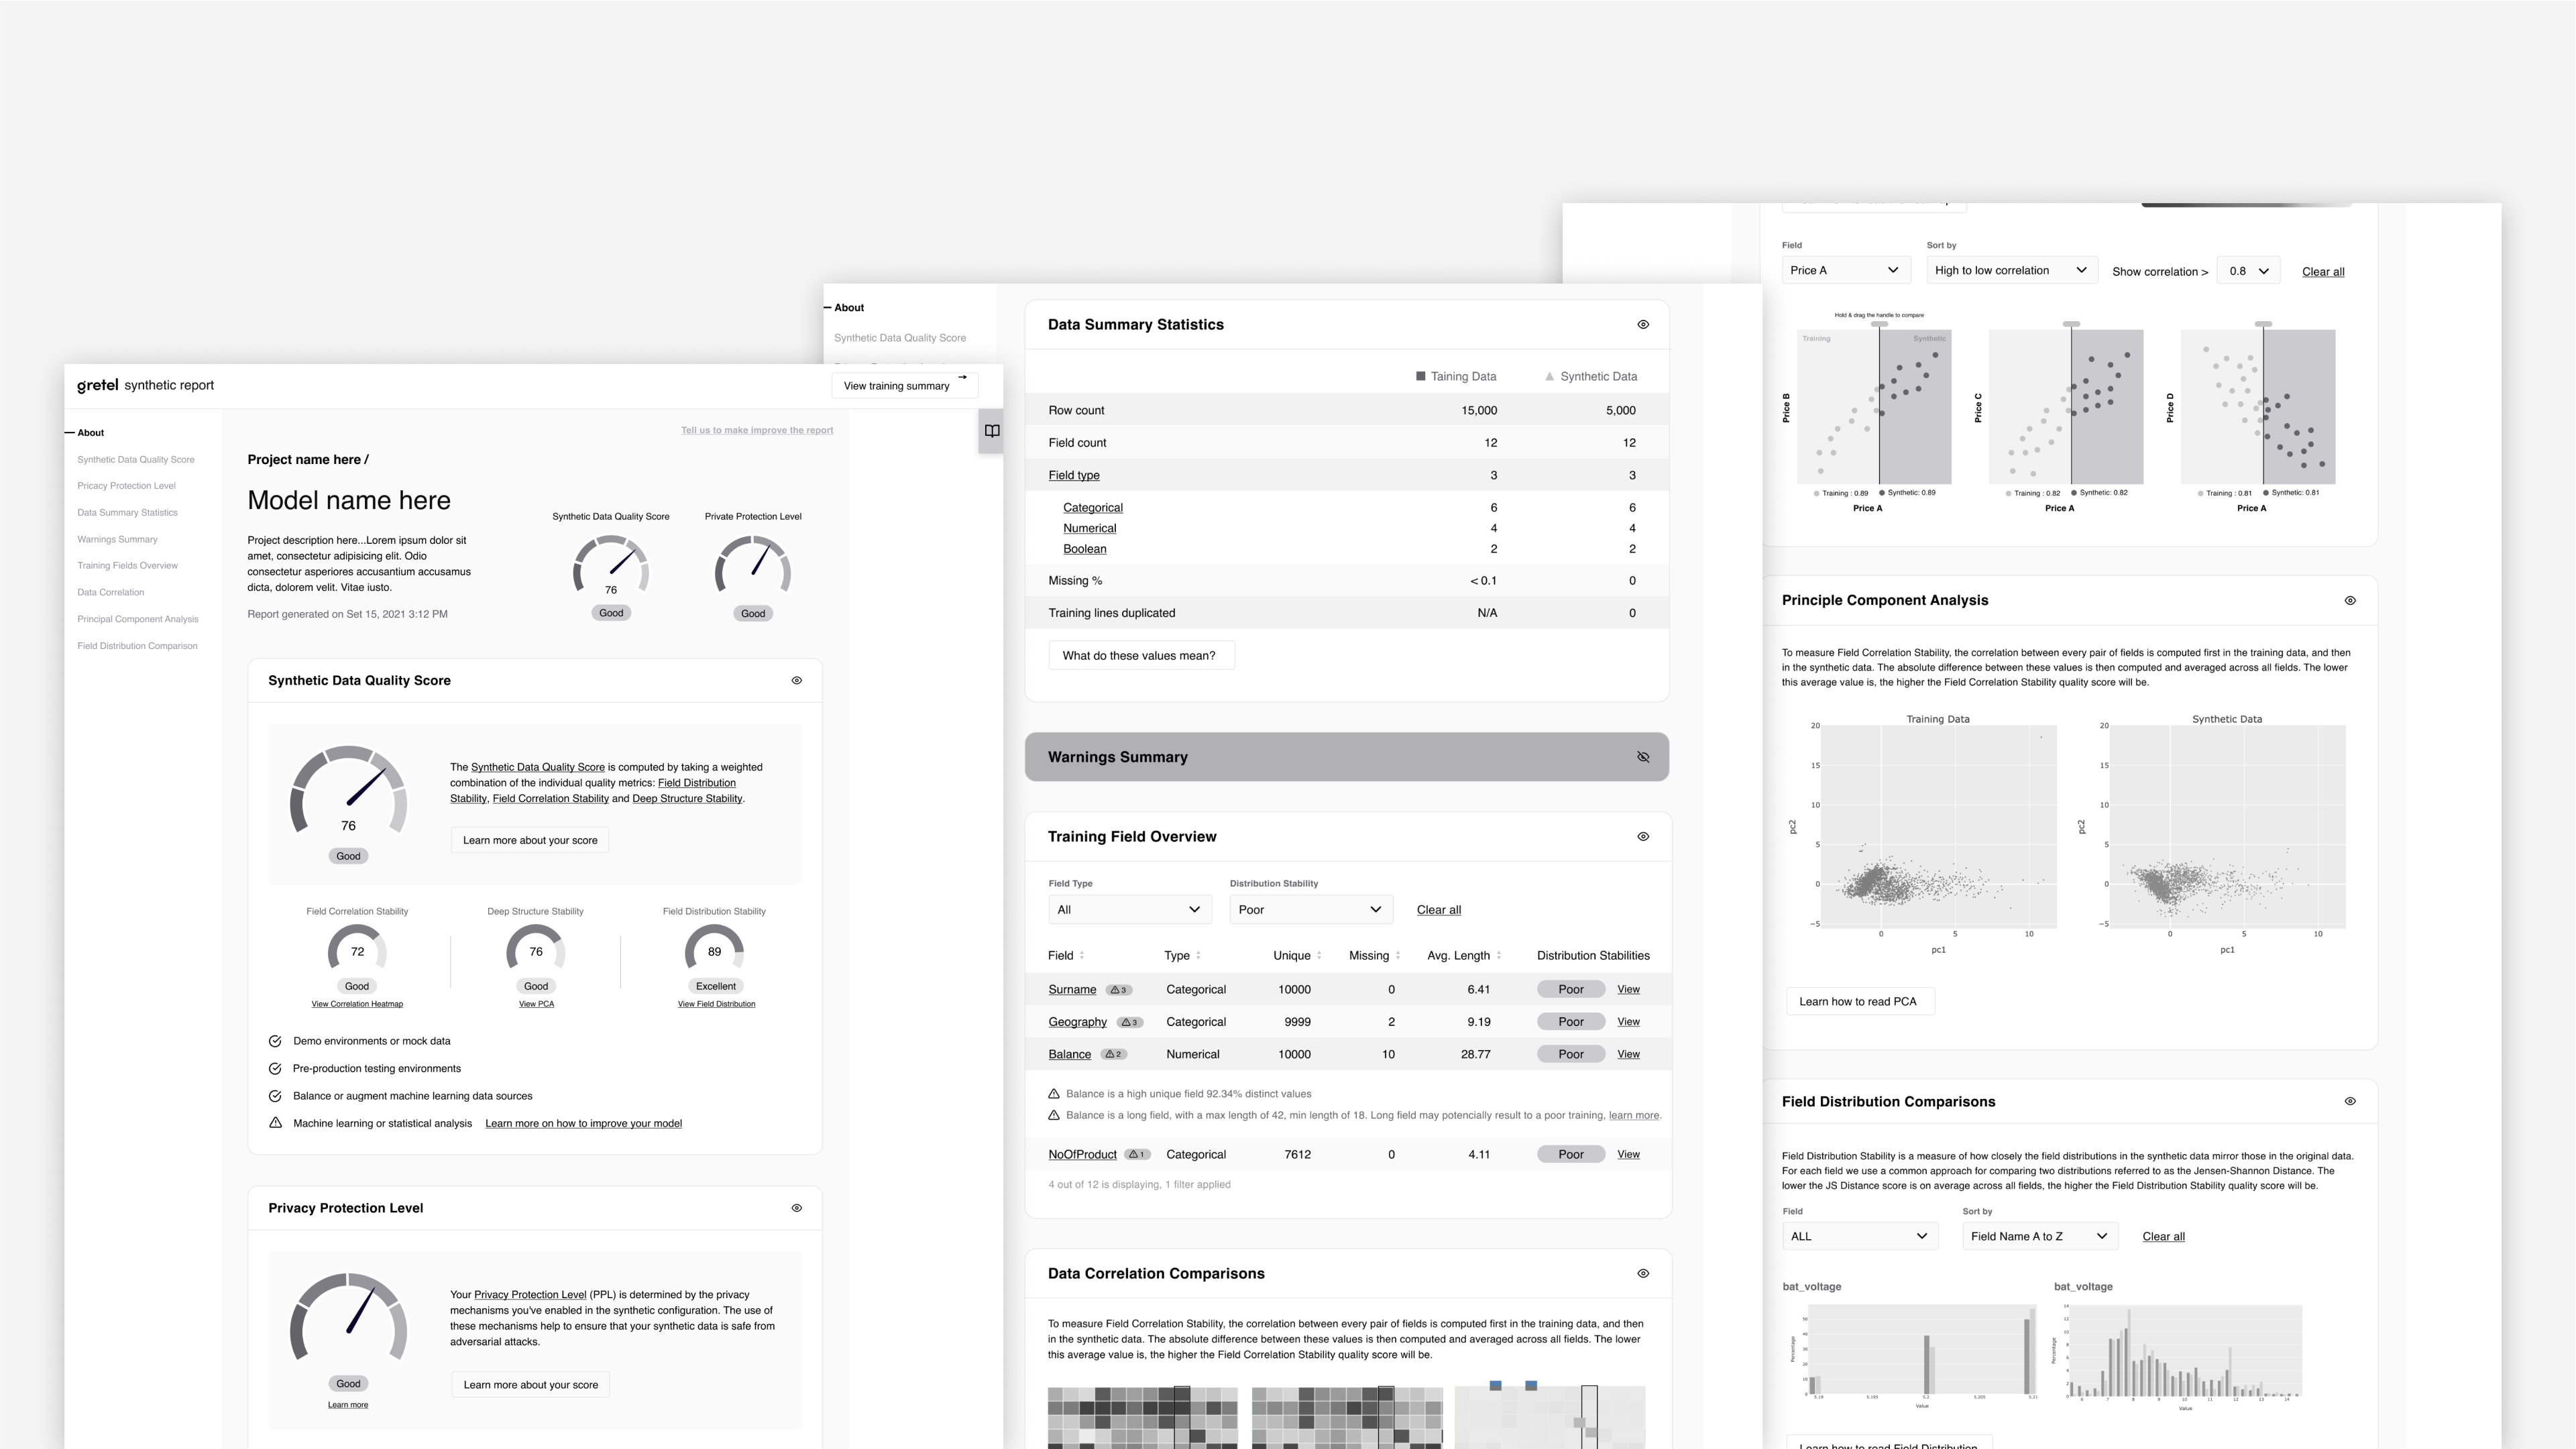Hide the Synthetic Data Quality Score section
Screen dimensions: 2576x1449
tap(797, 681)
